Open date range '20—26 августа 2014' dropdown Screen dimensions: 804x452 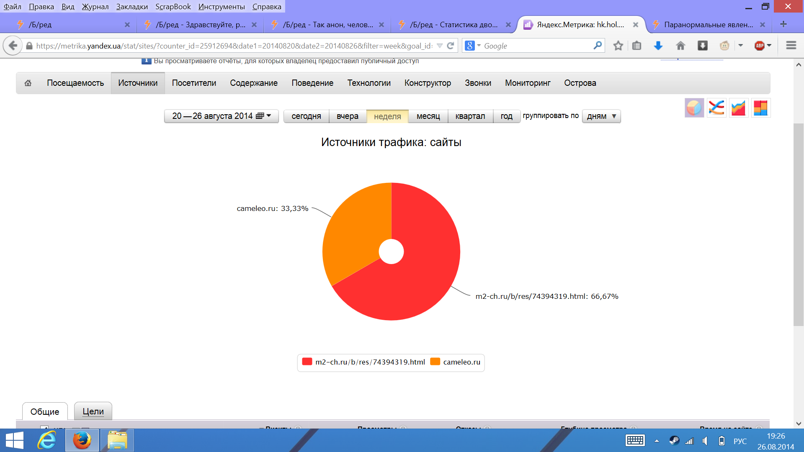[x=221, y=116]
